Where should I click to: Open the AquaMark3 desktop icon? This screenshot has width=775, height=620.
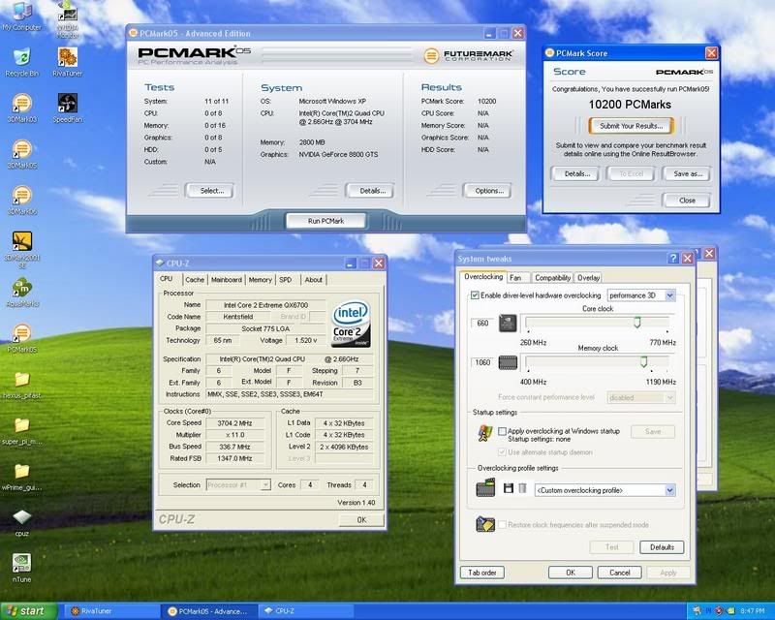(x=21, y=288)
